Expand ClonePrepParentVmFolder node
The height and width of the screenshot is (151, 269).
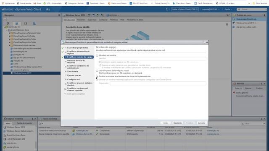pyautogui.click(x=9, y=36)
